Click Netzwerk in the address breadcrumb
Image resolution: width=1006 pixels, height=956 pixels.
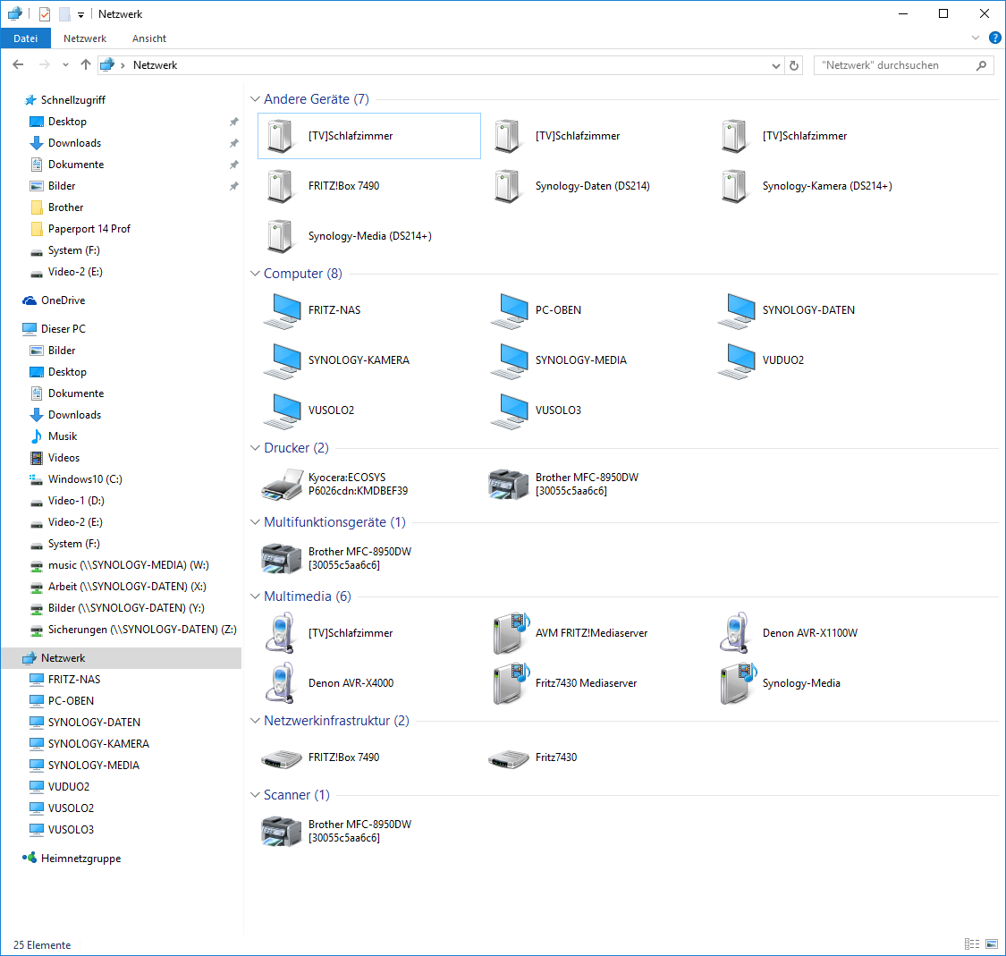click(155, 65)
